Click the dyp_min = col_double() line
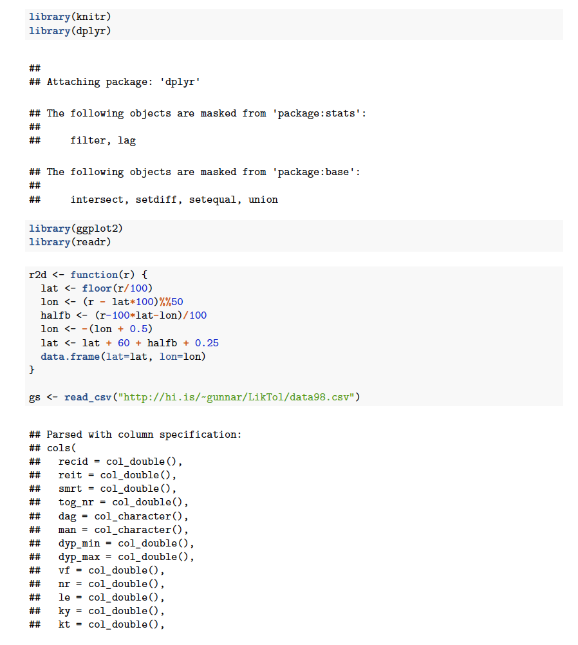 126,543
